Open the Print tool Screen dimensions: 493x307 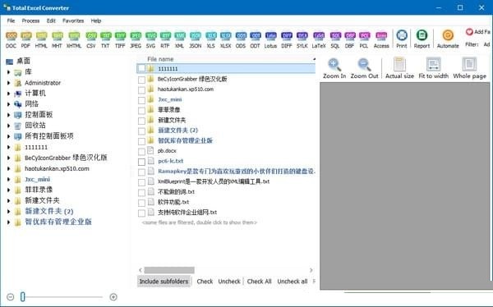pyautogui.click(x=402, y=39)
